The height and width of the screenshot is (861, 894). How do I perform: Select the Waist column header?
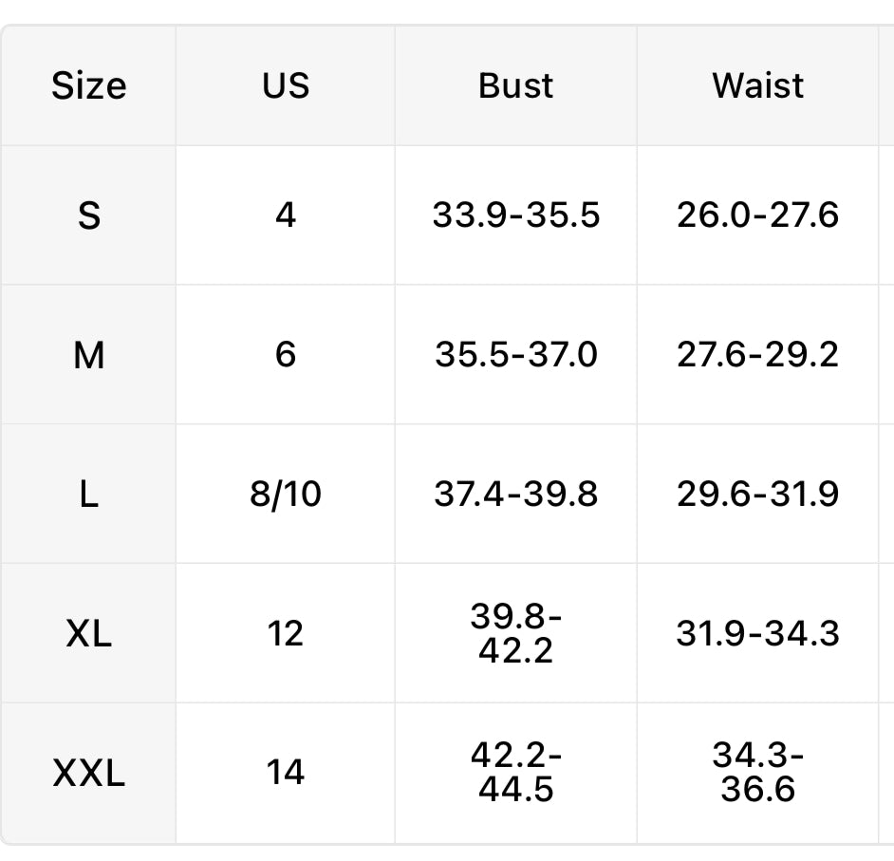(x=757, y=85)
